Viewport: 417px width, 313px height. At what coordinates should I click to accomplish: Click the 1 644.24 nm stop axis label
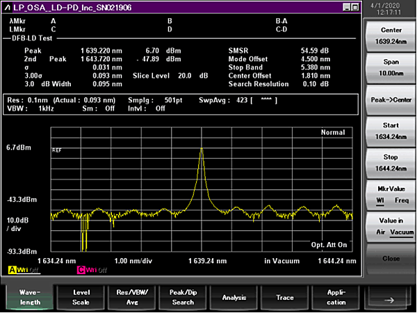[x=337, y=261]
